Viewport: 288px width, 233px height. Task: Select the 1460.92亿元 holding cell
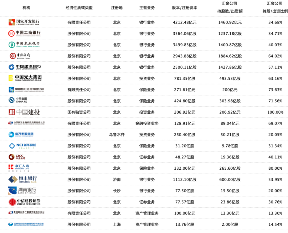[x=230, y=22]
